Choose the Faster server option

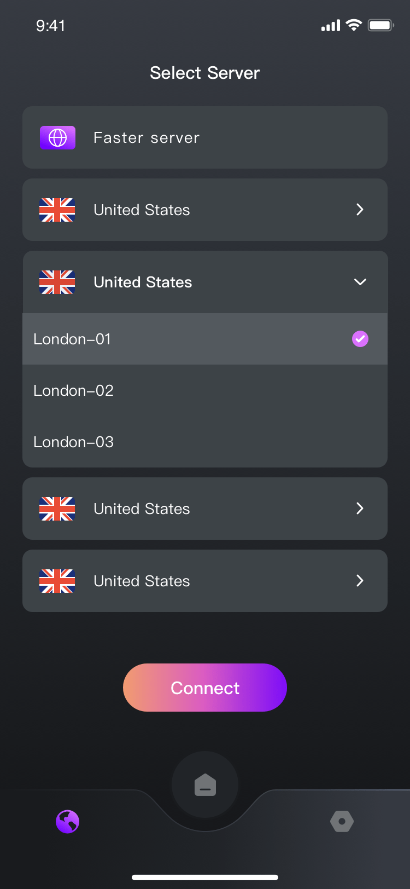(x=205, y=137)
